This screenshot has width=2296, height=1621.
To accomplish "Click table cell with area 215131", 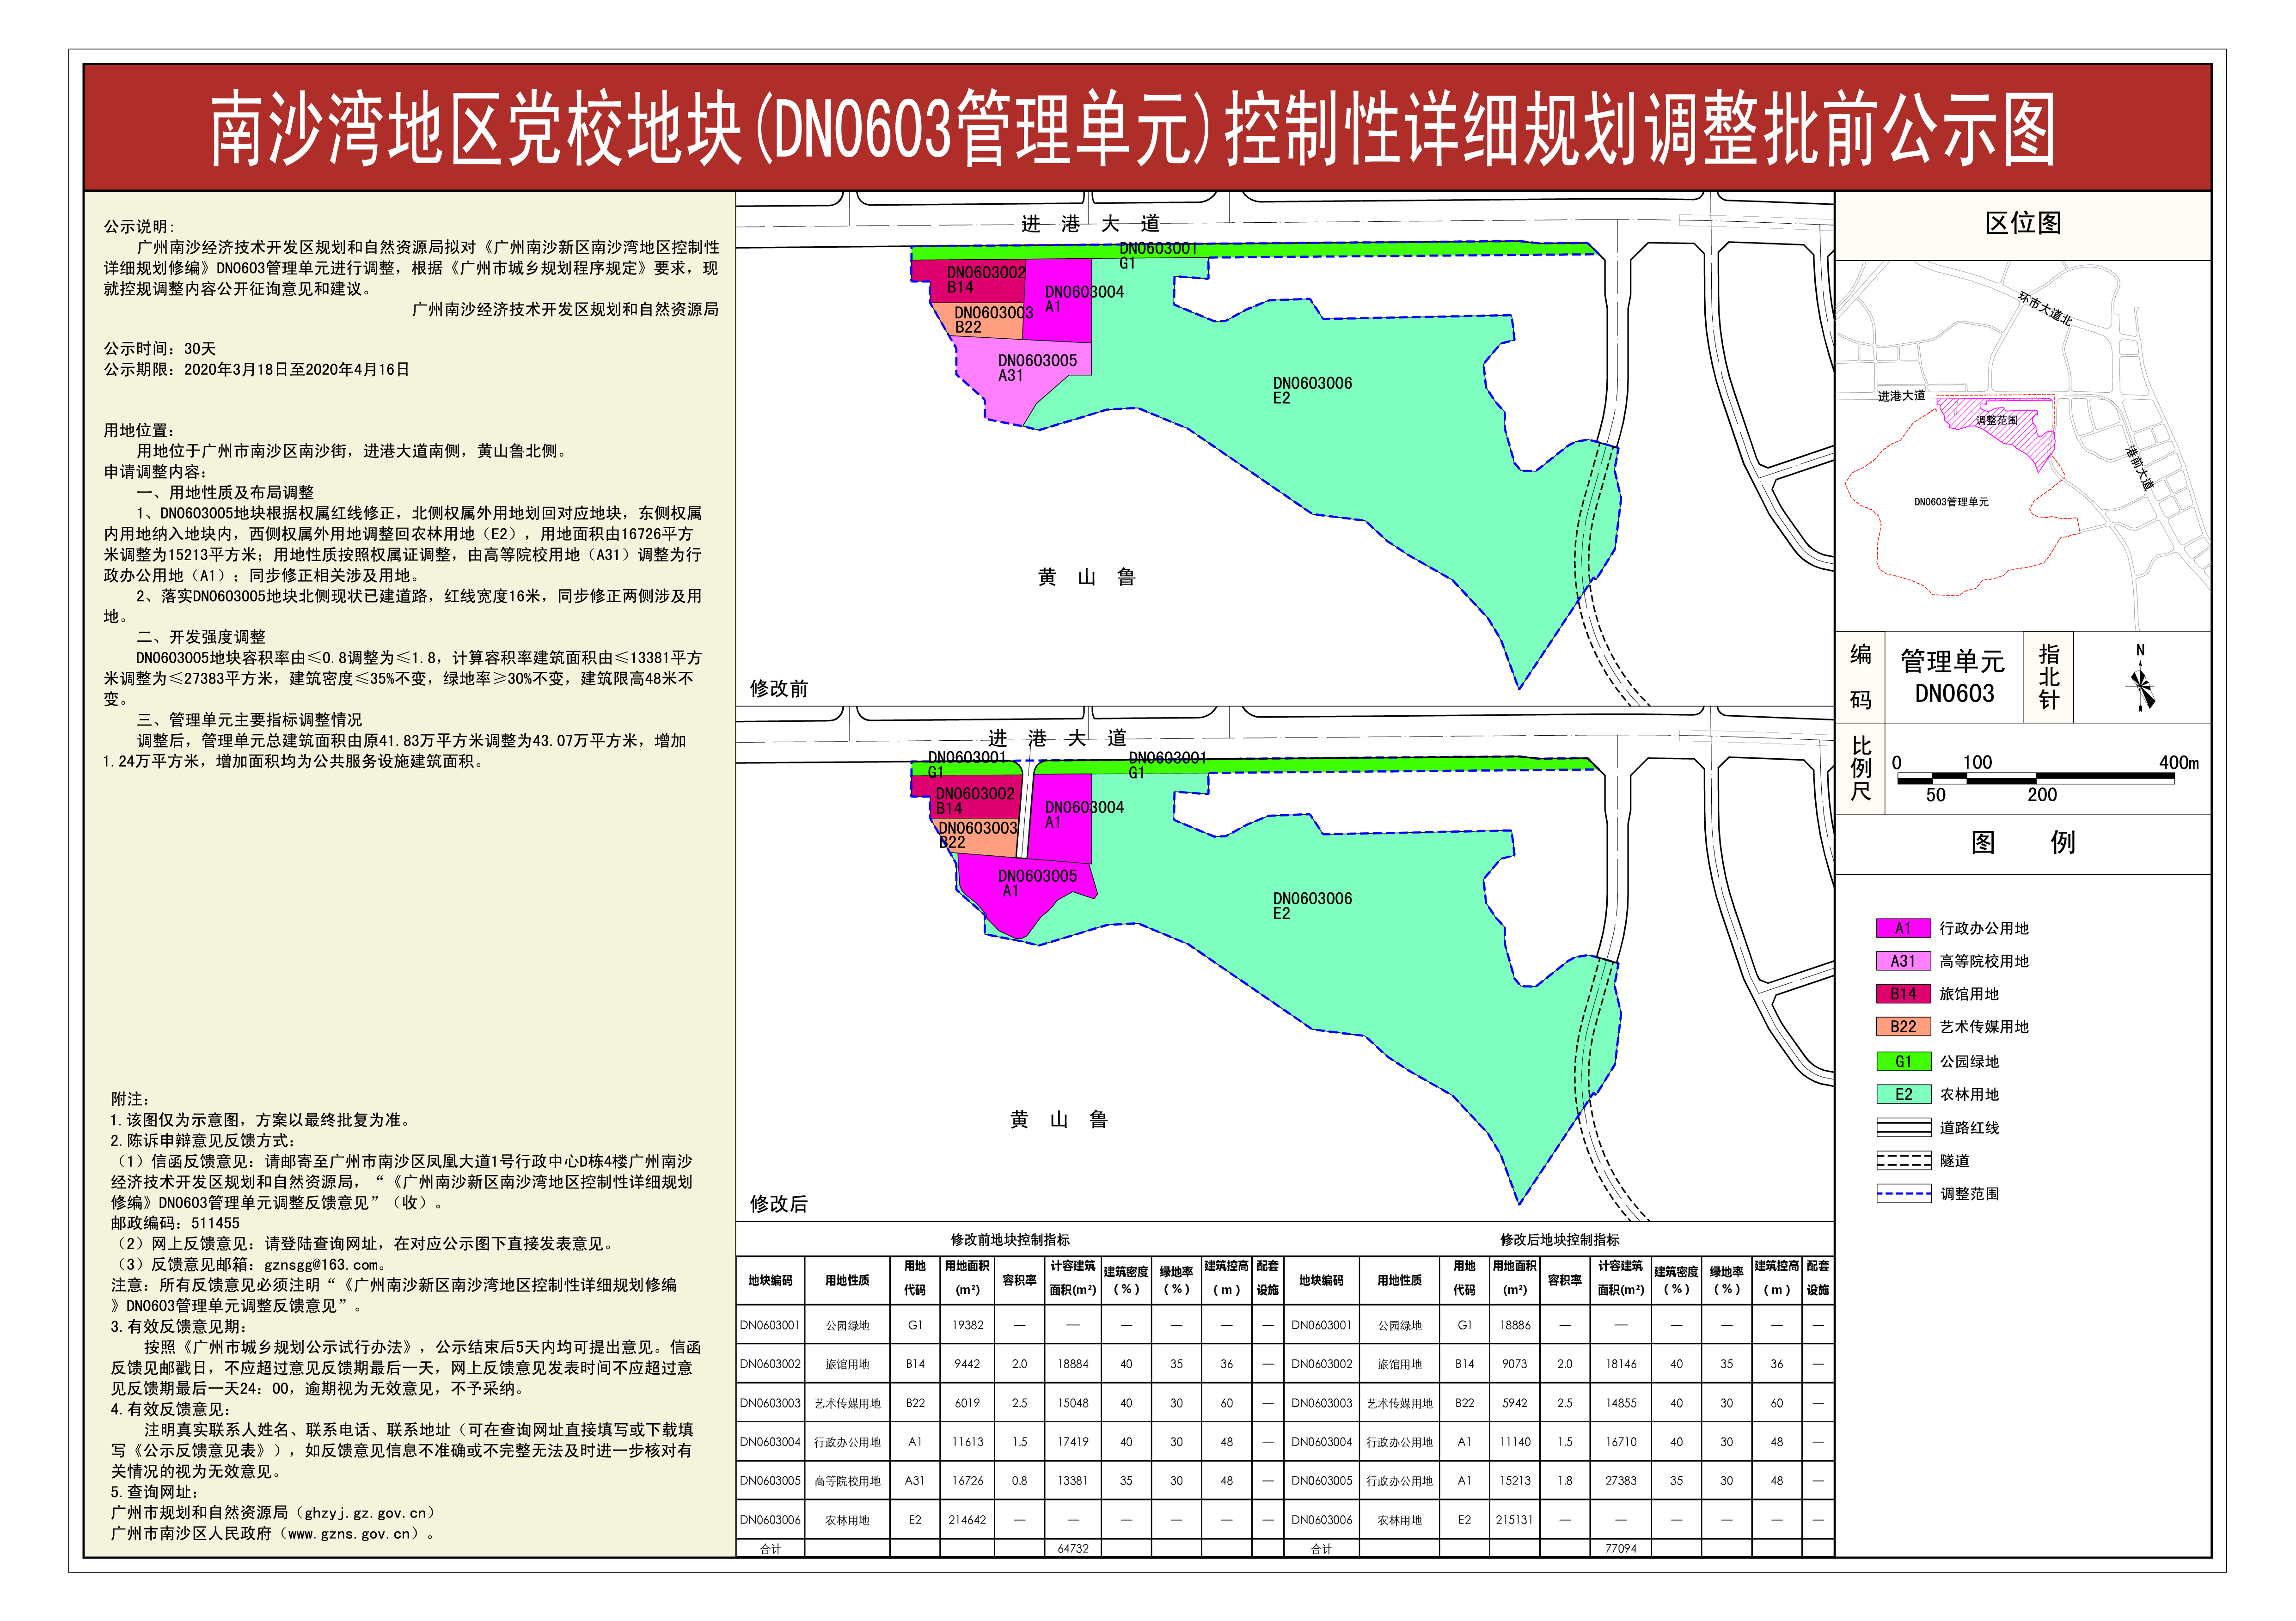I will tap(1515, 1520).
